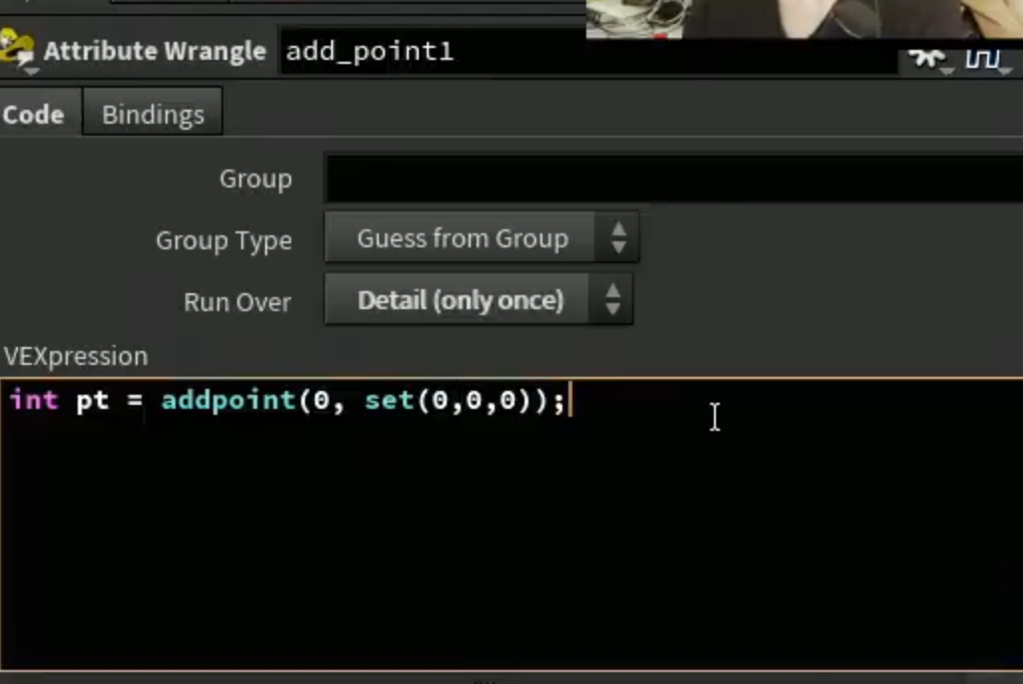The image size is (1023, 684).
Task: Click the stepper arrows on Run Over
Action: (x=612, y=299)
